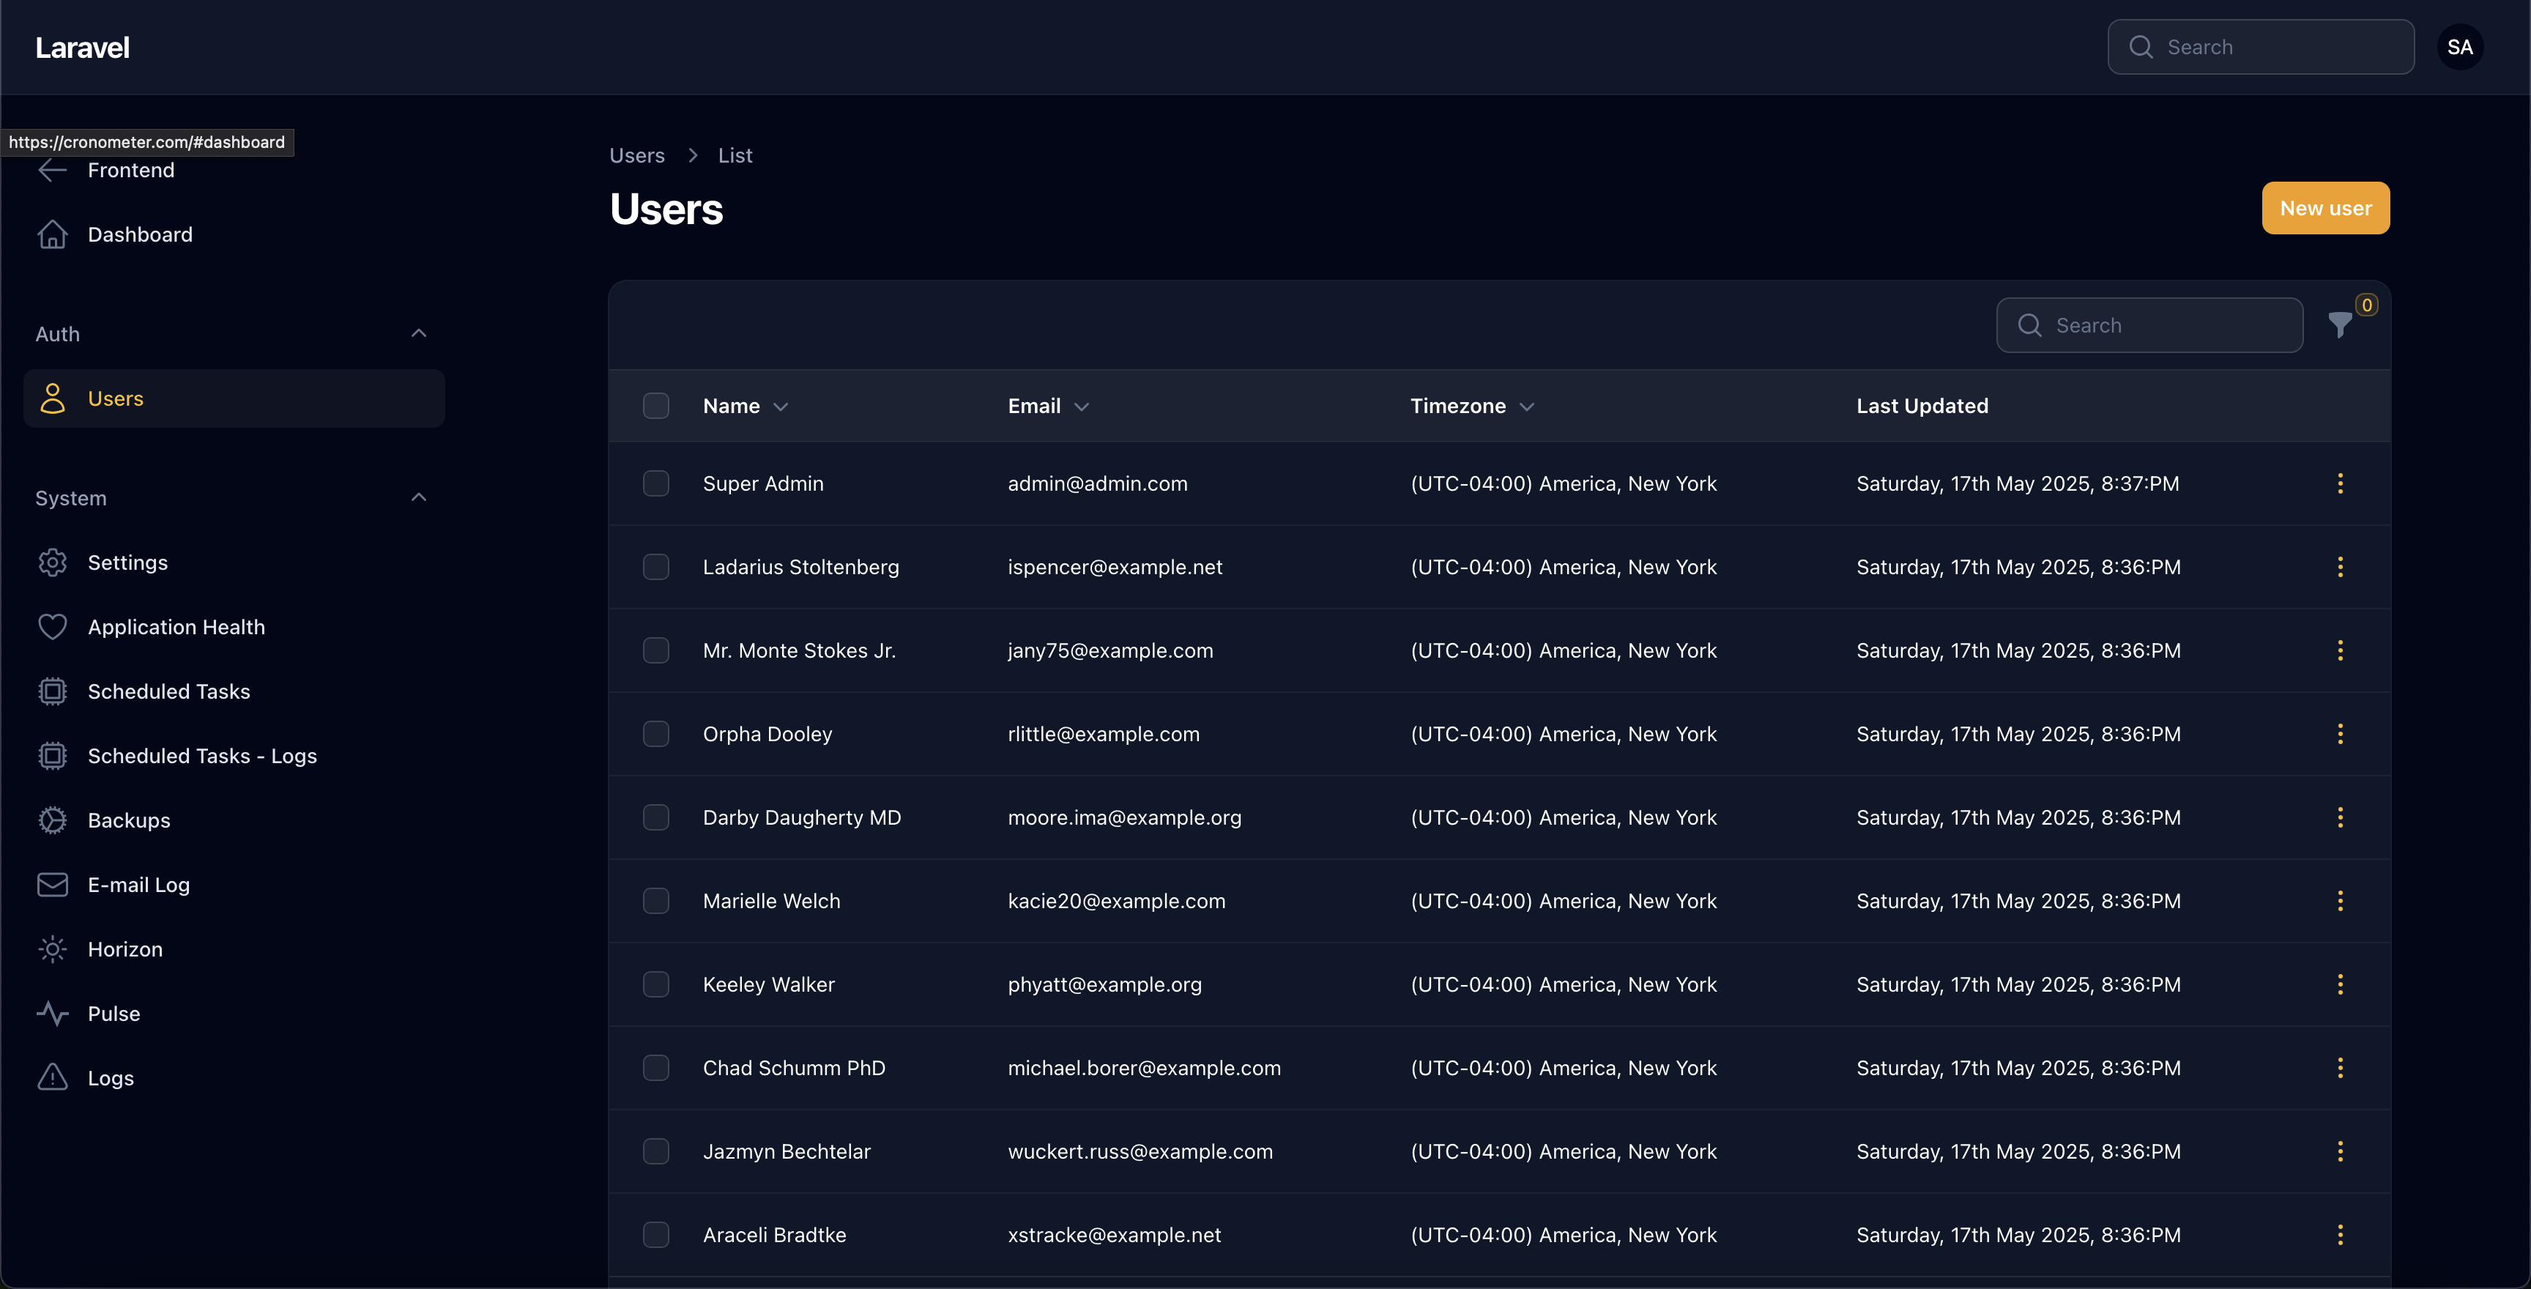Click the Application Health heart icon
2531x1289 pixels.
coord(53,627)
